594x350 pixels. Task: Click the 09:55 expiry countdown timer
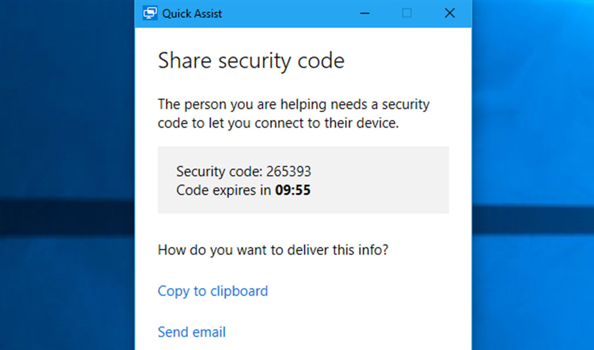coord(292,190)
